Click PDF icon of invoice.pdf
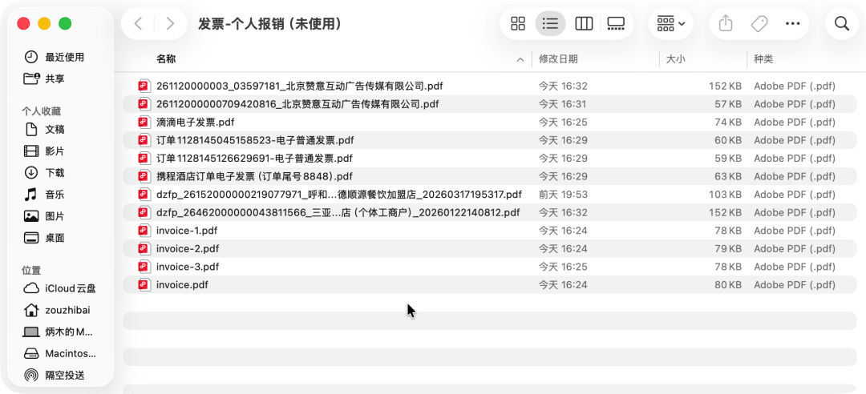Viewport: 866px width, 394px height. coord(144,285)
